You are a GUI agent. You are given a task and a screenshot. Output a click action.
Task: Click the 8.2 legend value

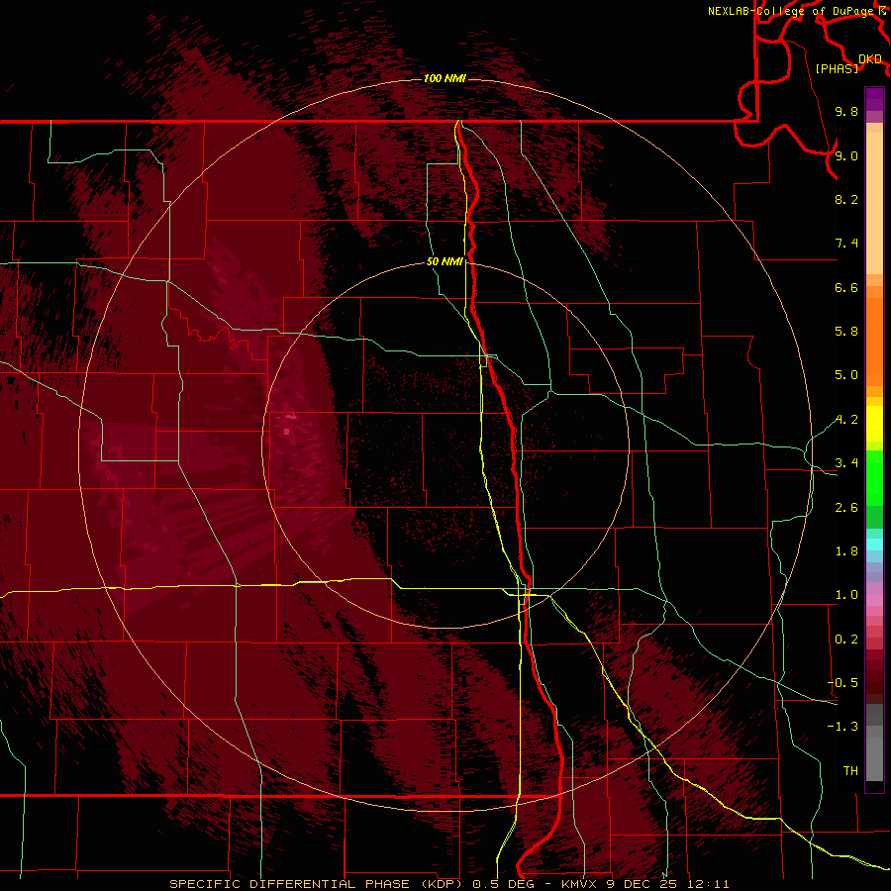point(846,199)
